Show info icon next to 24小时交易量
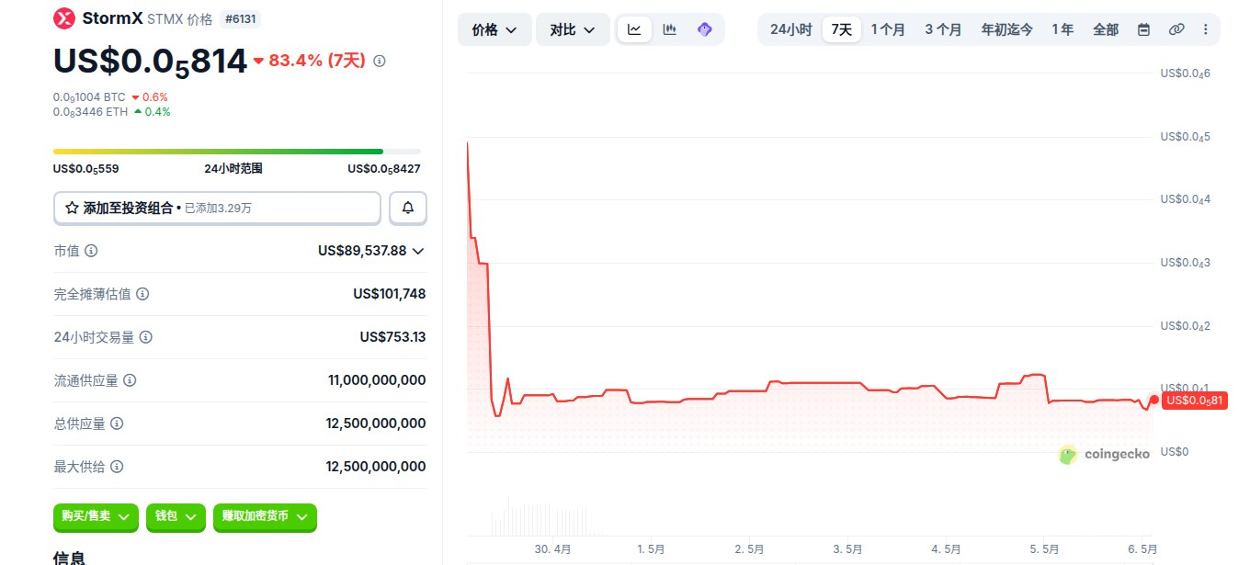Viewport: 1250px width, 565px height. coord(145,337)
